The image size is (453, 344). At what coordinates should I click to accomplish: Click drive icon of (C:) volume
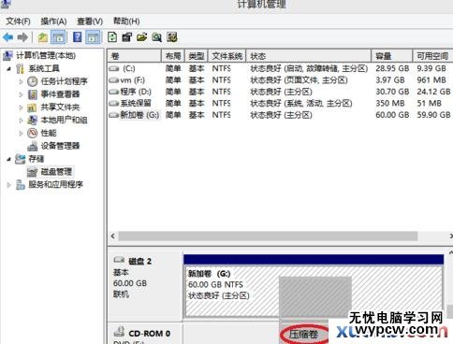[114, 68]
